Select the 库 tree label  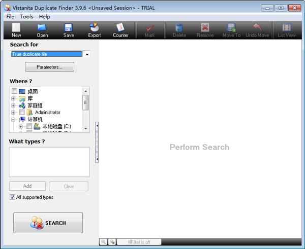coord(30,98)
